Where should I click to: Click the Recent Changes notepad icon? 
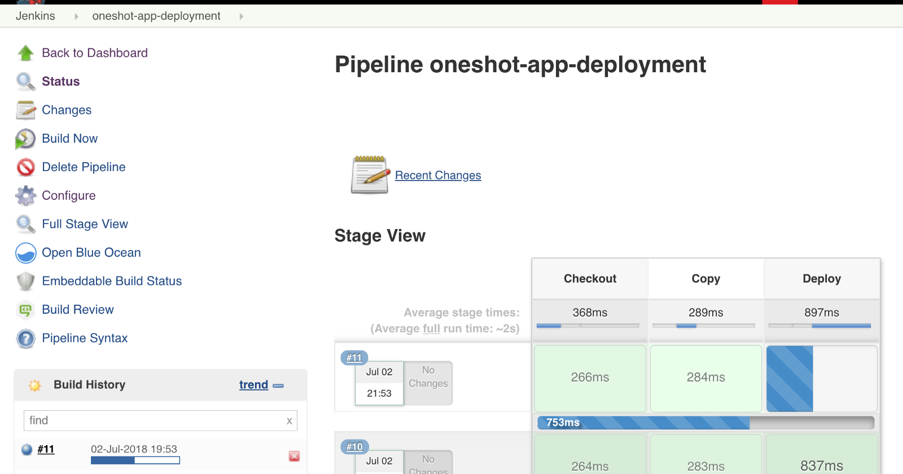point(370,175)
